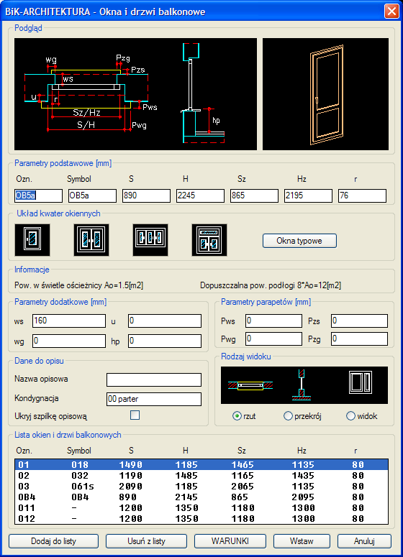
Task: Open the Okna typowe dialog
Action: [x=299, y=241]
